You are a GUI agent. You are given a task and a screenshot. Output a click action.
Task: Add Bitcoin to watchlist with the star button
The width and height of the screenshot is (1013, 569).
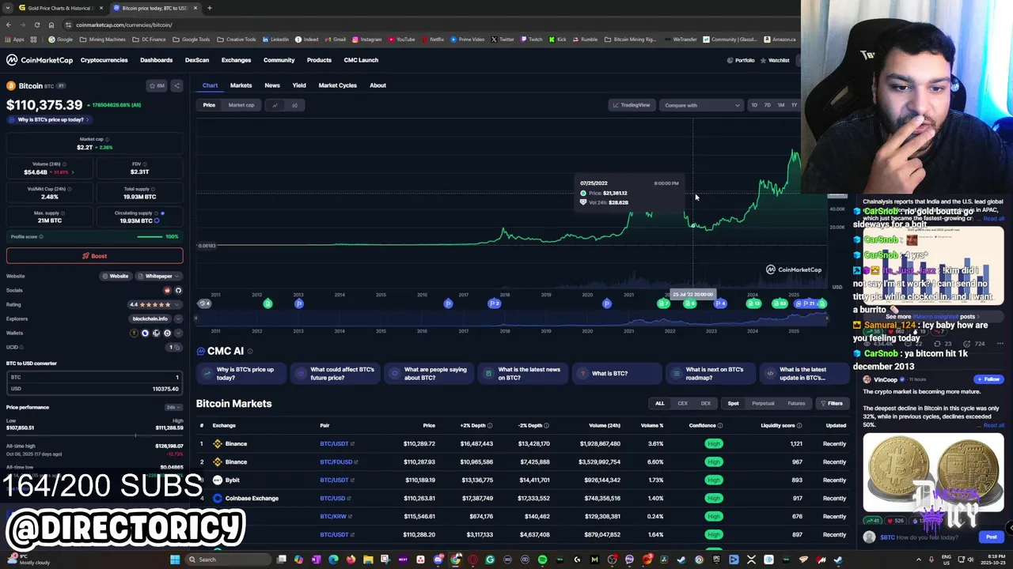[157, 85]
